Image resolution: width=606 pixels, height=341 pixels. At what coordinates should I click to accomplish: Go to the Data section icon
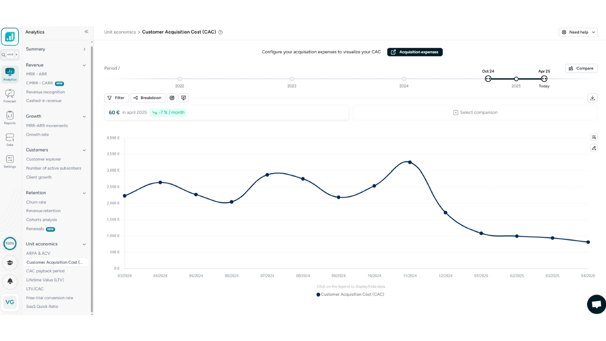tap(10, 139)
